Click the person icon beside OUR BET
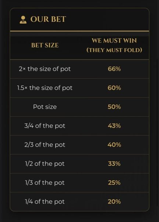 (23, 20)
